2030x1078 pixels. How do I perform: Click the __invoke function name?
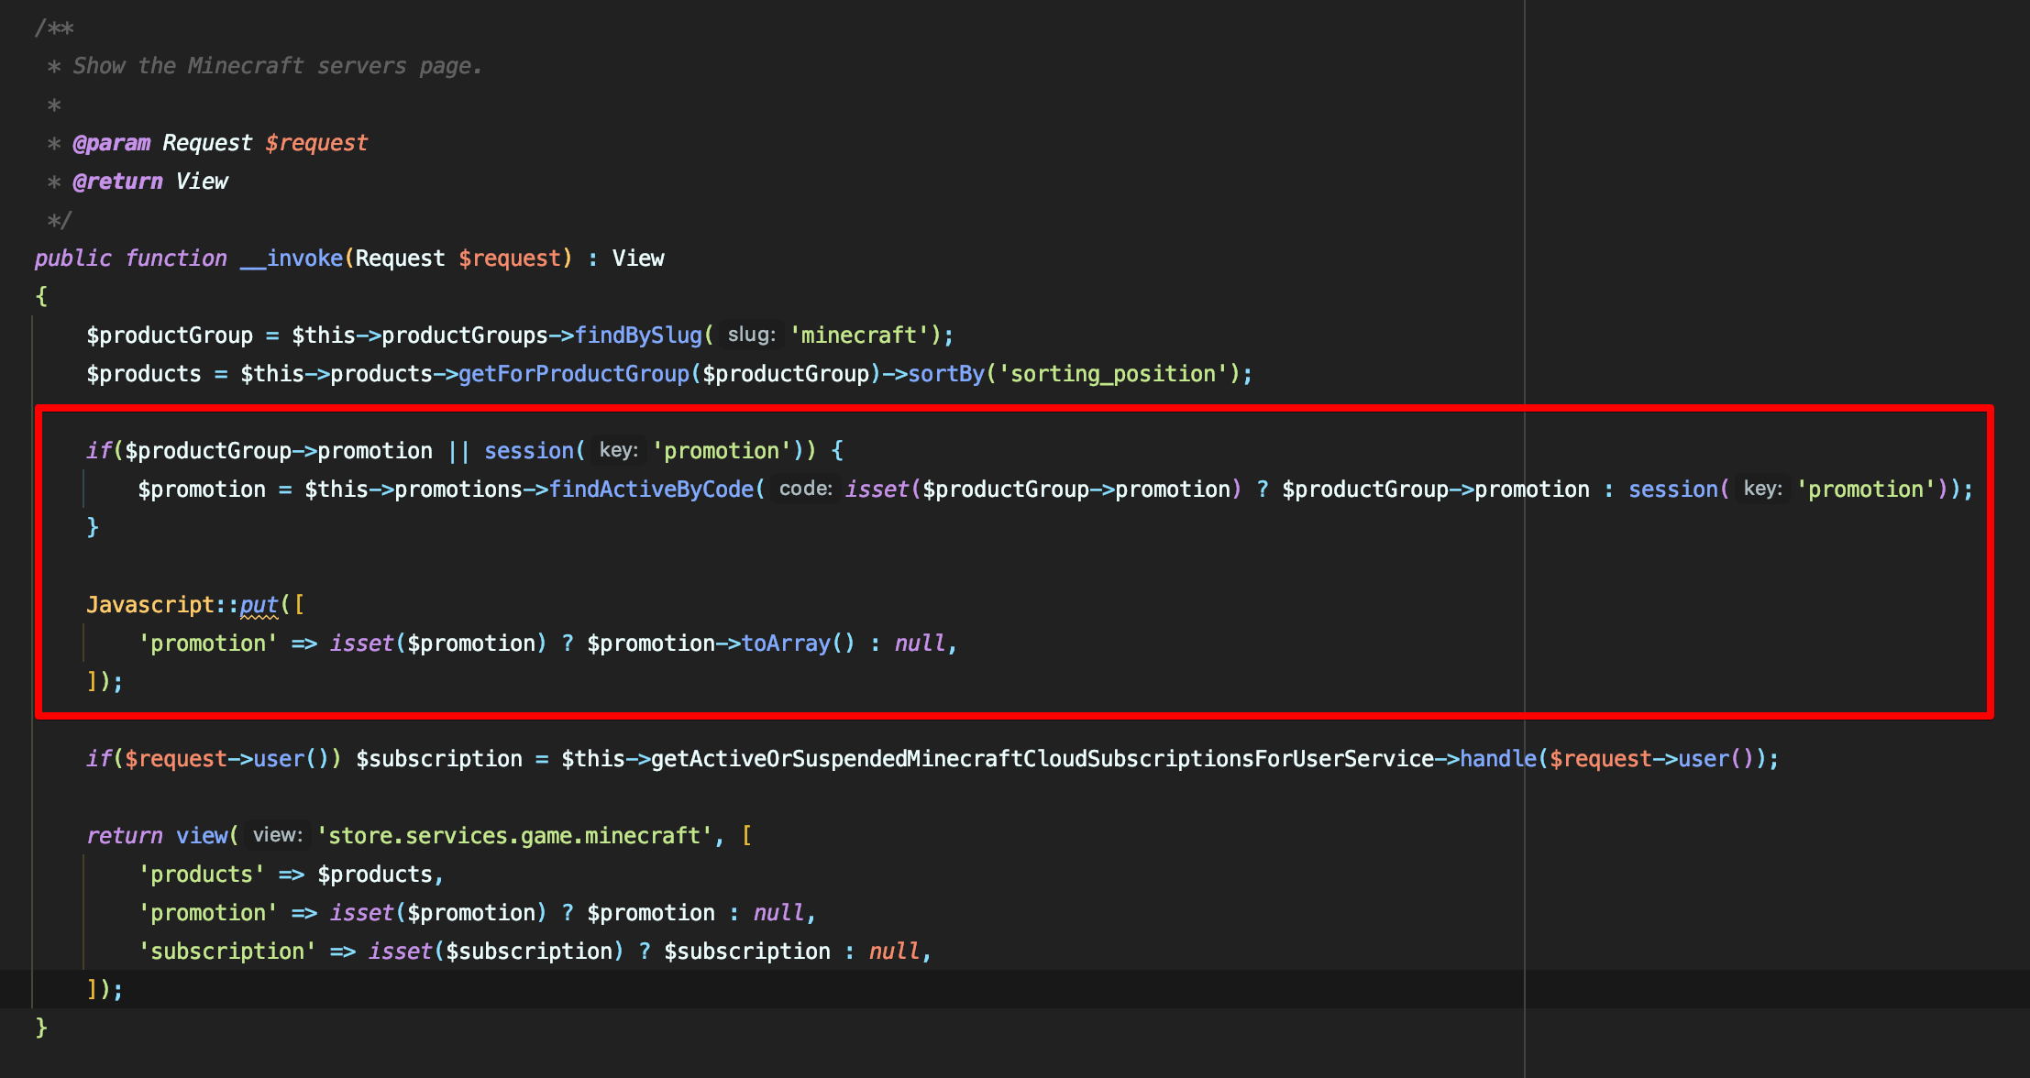291,258
